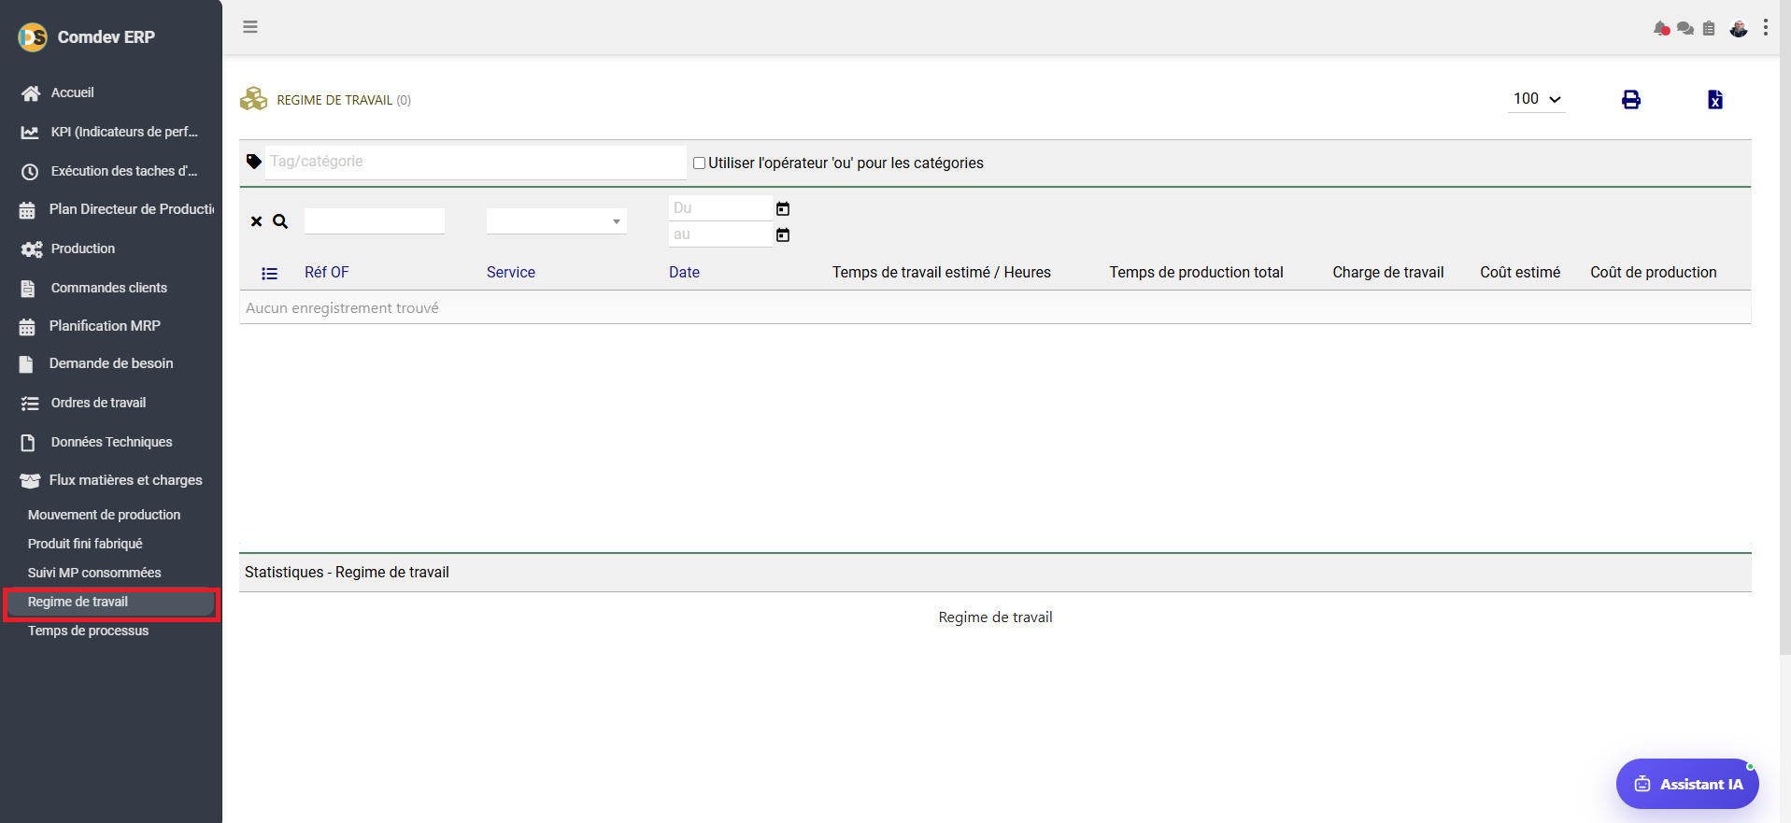Open the 'au' date calendar picker
The image size is (1791, 823).
(x=783, y=234)
